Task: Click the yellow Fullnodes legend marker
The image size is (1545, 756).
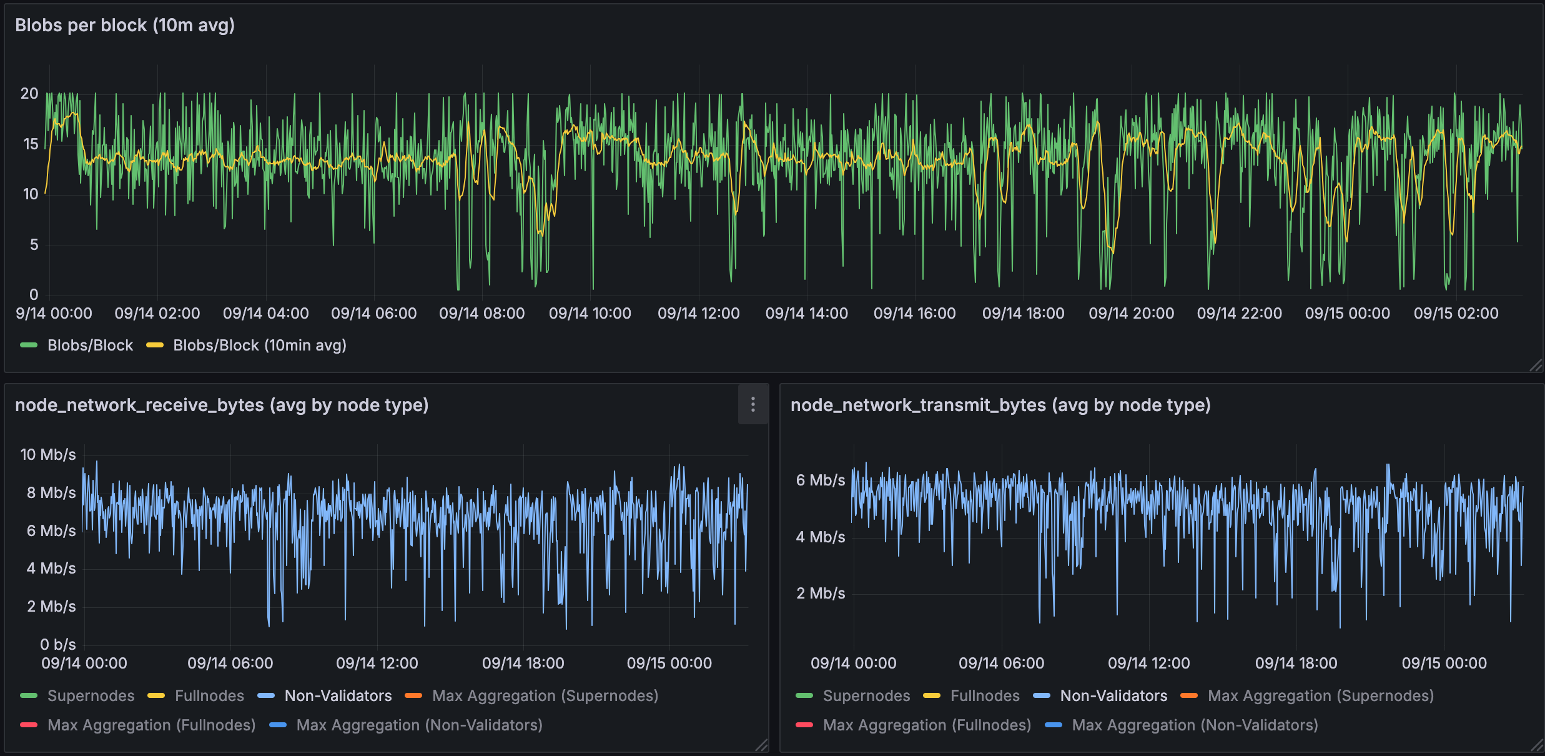Action: (155, 695)
